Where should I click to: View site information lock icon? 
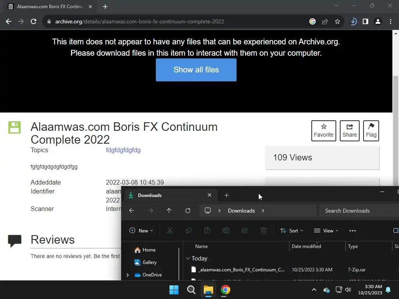(x=49, y=22)
